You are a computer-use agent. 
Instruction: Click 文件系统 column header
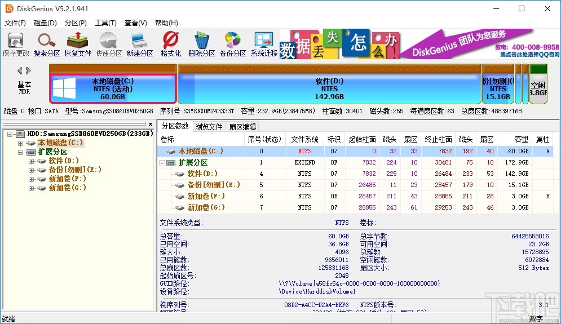point(304,139)
